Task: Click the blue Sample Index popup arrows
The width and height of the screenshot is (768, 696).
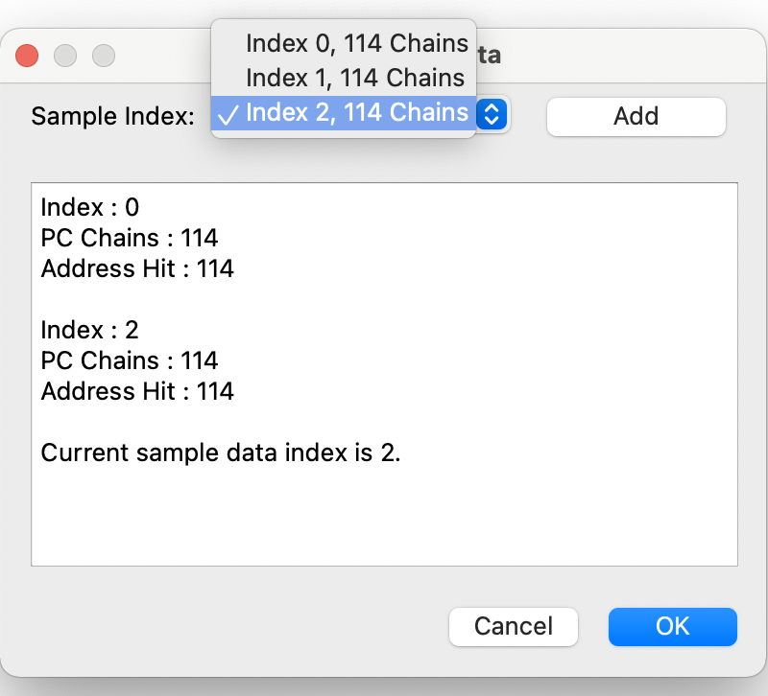Action: coord(492,114)
